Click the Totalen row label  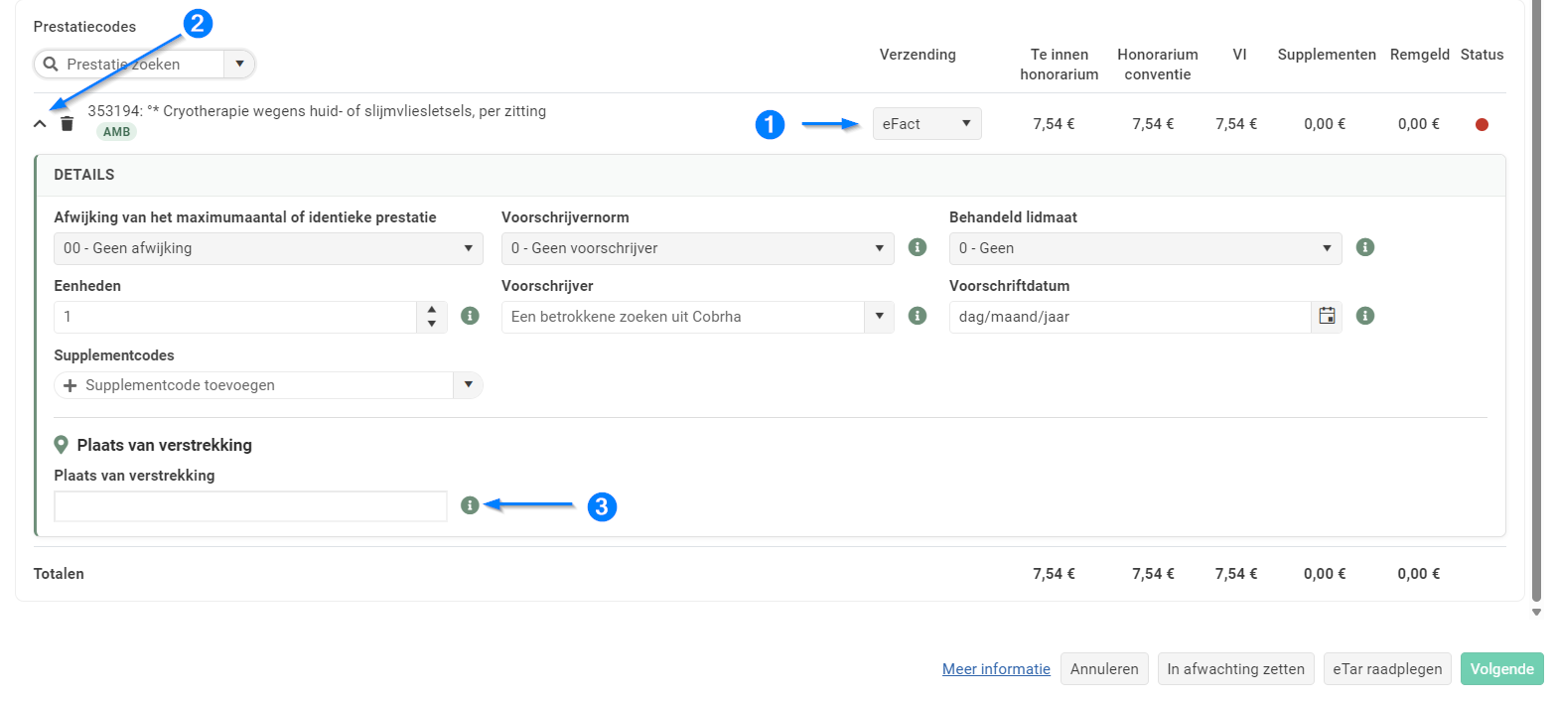coord(59,574)
